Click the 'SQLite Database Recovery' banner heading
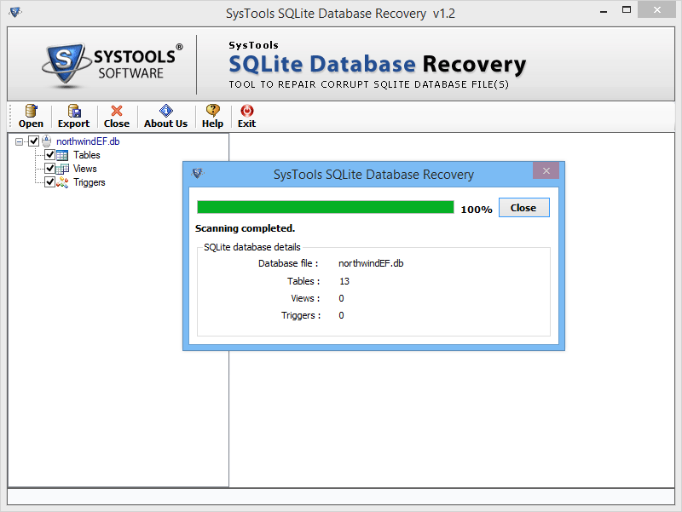The height and width of the screenshot is (512, 682). [377, 64]
